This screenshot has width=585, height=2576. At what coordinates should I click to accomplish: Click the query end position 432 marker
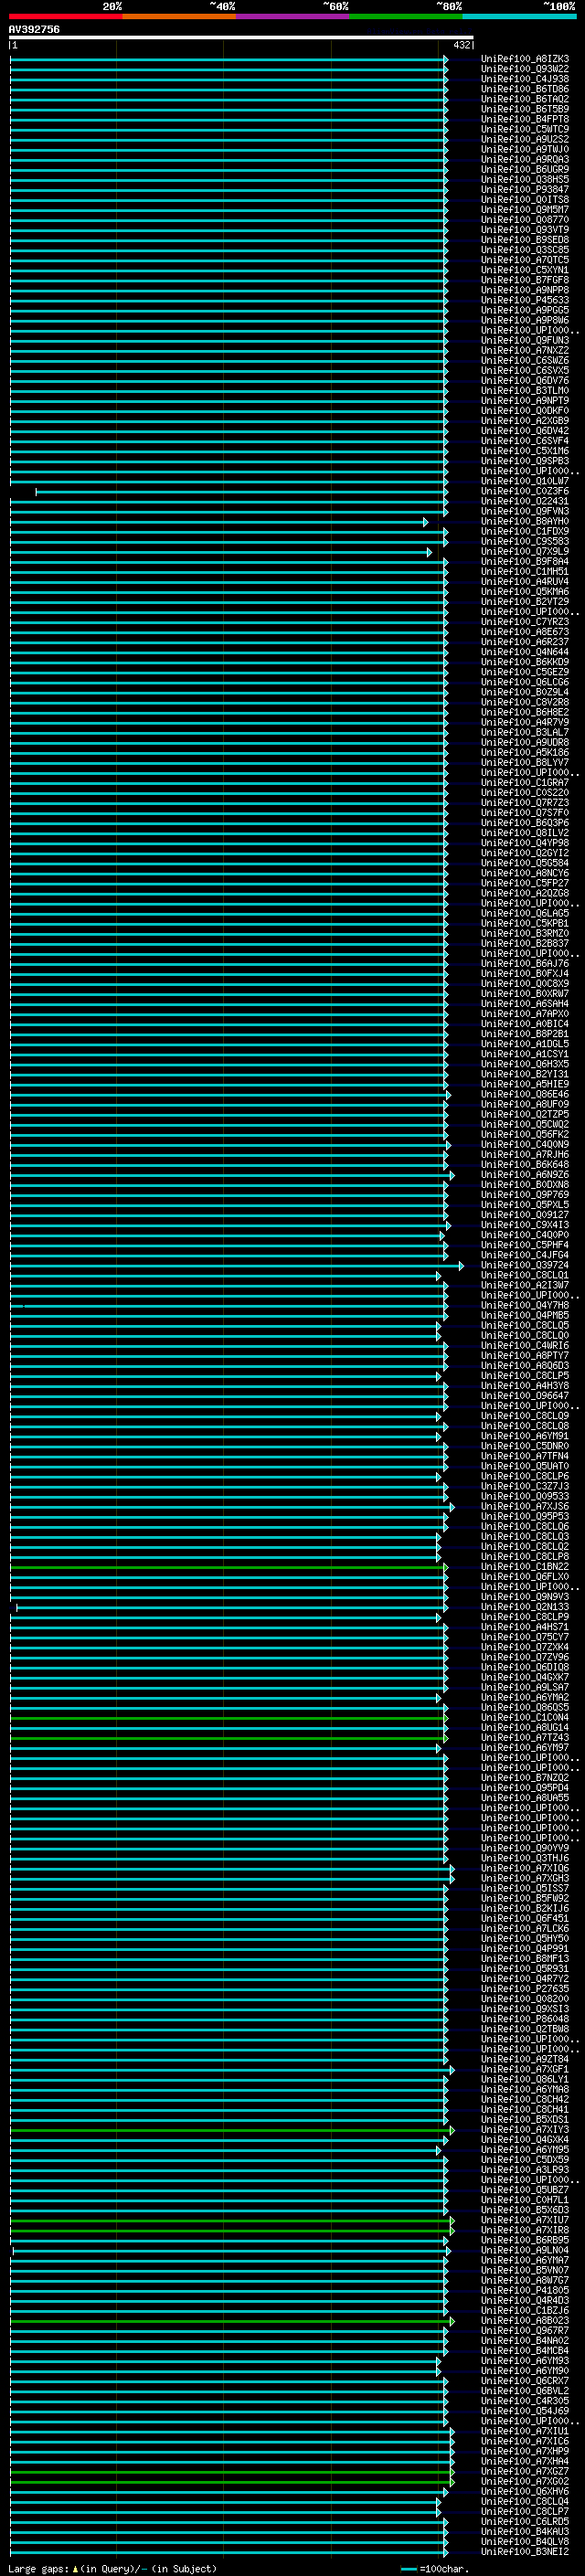462,45
